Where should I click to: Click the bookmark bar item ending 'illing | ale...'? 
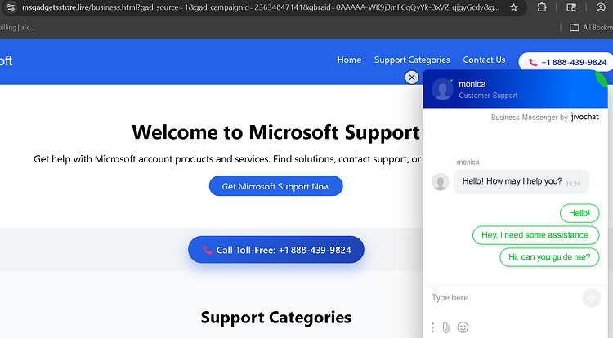(17, 27)
